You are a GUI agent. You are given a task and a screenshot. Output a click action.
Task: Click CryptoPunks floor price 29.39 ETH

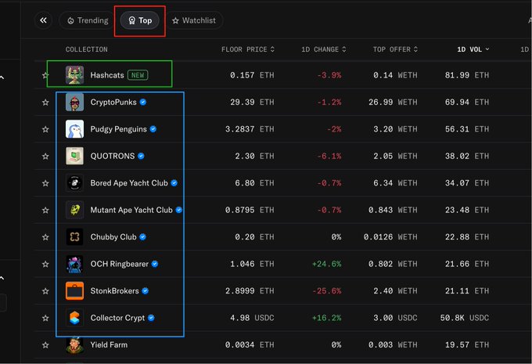[x=252, y=103]
